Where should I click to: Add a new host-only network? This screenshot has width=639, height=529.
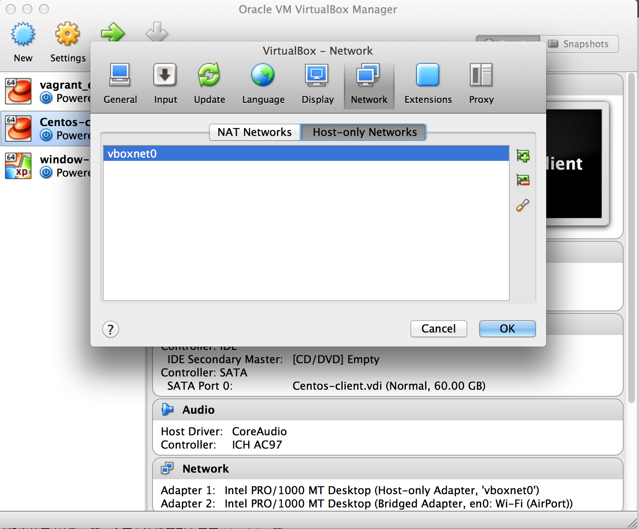[x=523, y=156]
